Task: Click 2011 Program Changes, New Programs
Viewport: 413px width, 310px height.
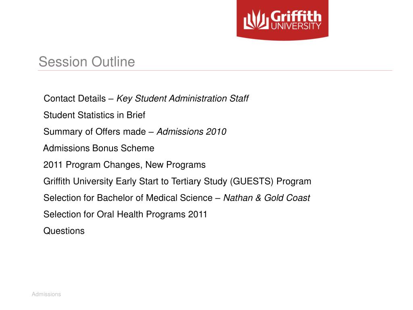Action: [124, 165]
